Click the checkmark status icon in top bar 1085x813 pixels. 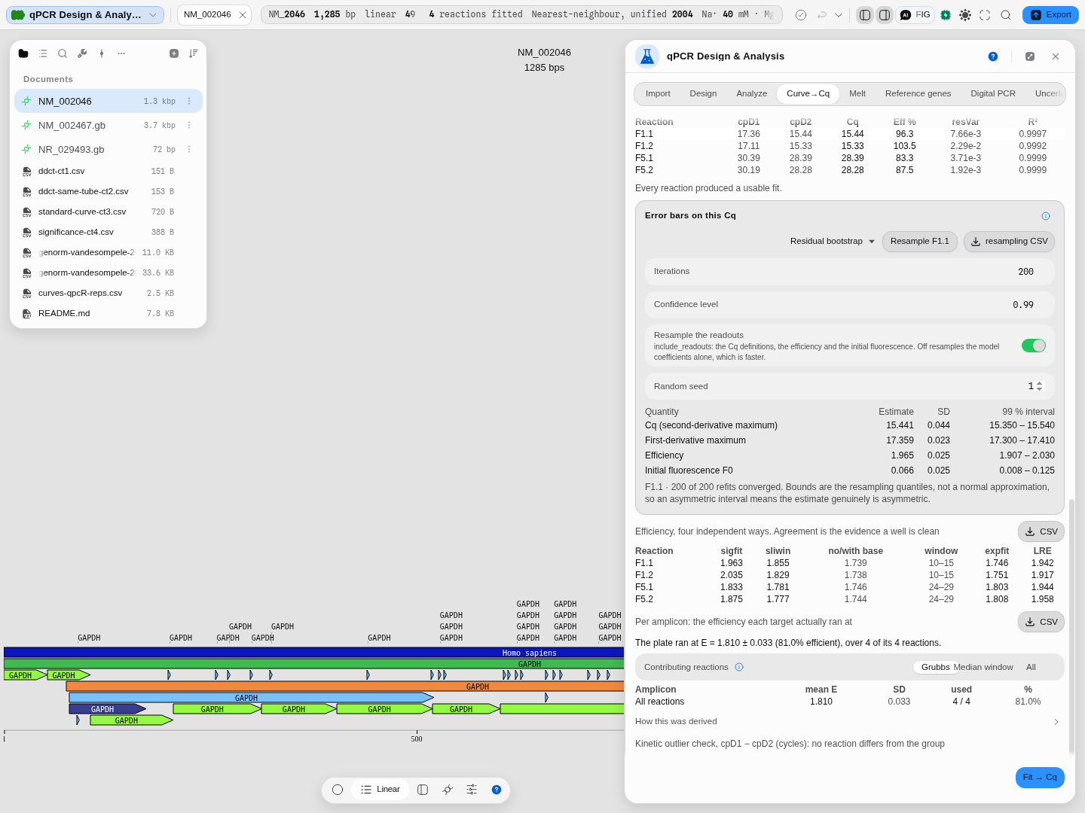click(x=801, y=15)
